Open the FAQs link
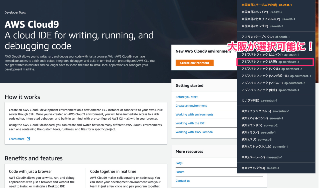320x188 pixels. coord(179,163)
